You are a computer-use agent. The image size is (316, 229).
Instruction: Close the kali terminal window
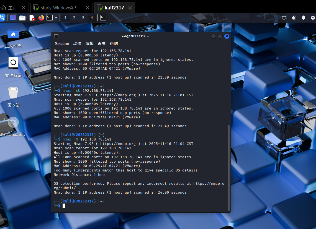click(227, 36)
